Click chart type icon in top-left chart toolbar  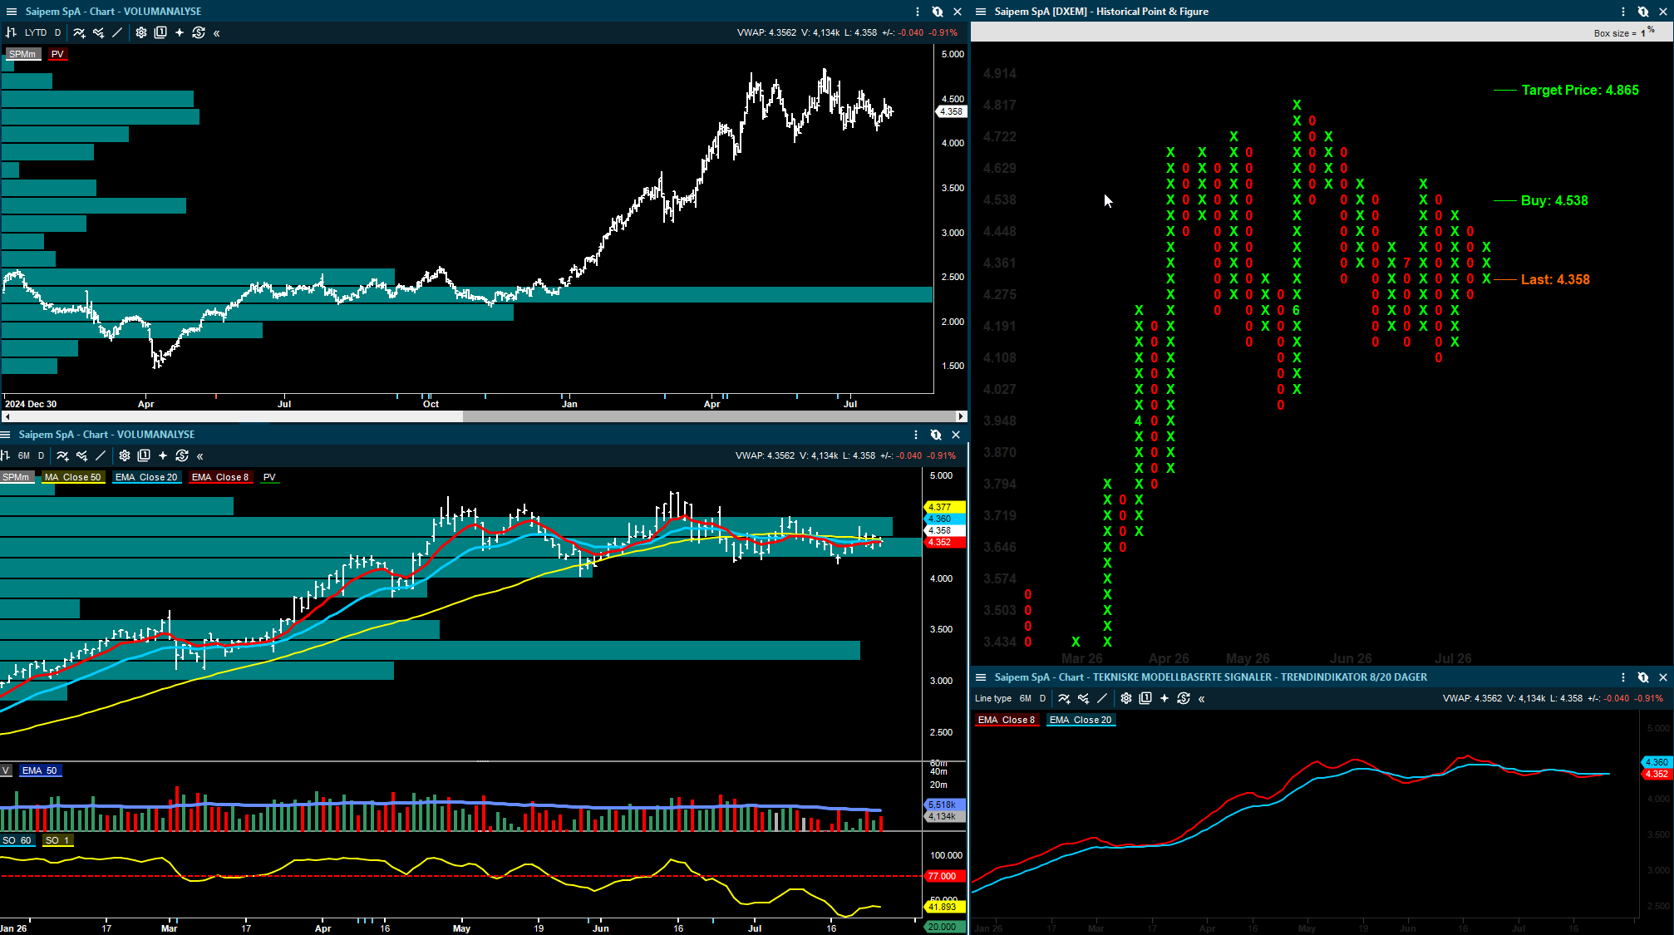[x=11, y=32]
